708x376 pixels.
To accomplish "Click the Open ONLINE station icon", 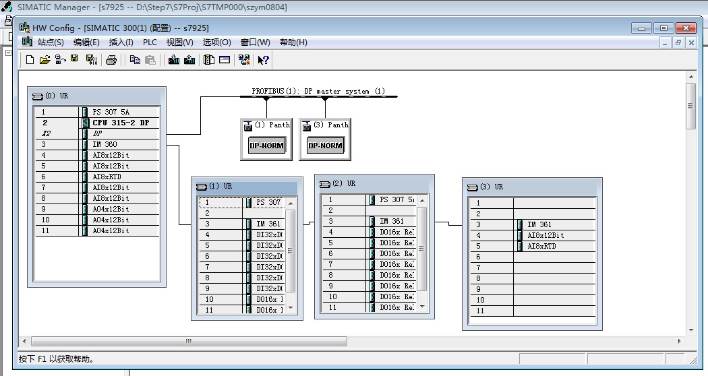I will coord(60,59).
